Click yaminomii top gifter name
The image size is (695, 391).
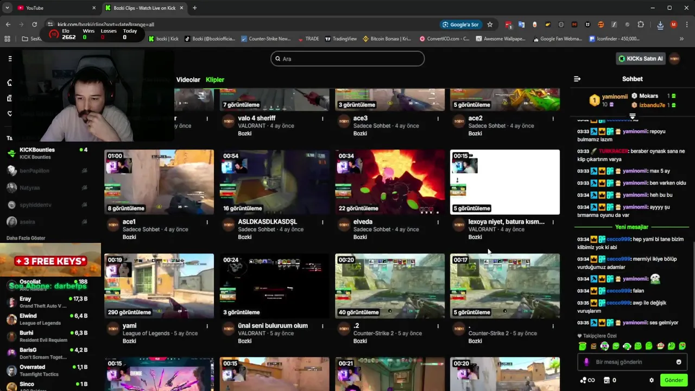(x=615, y=96)
